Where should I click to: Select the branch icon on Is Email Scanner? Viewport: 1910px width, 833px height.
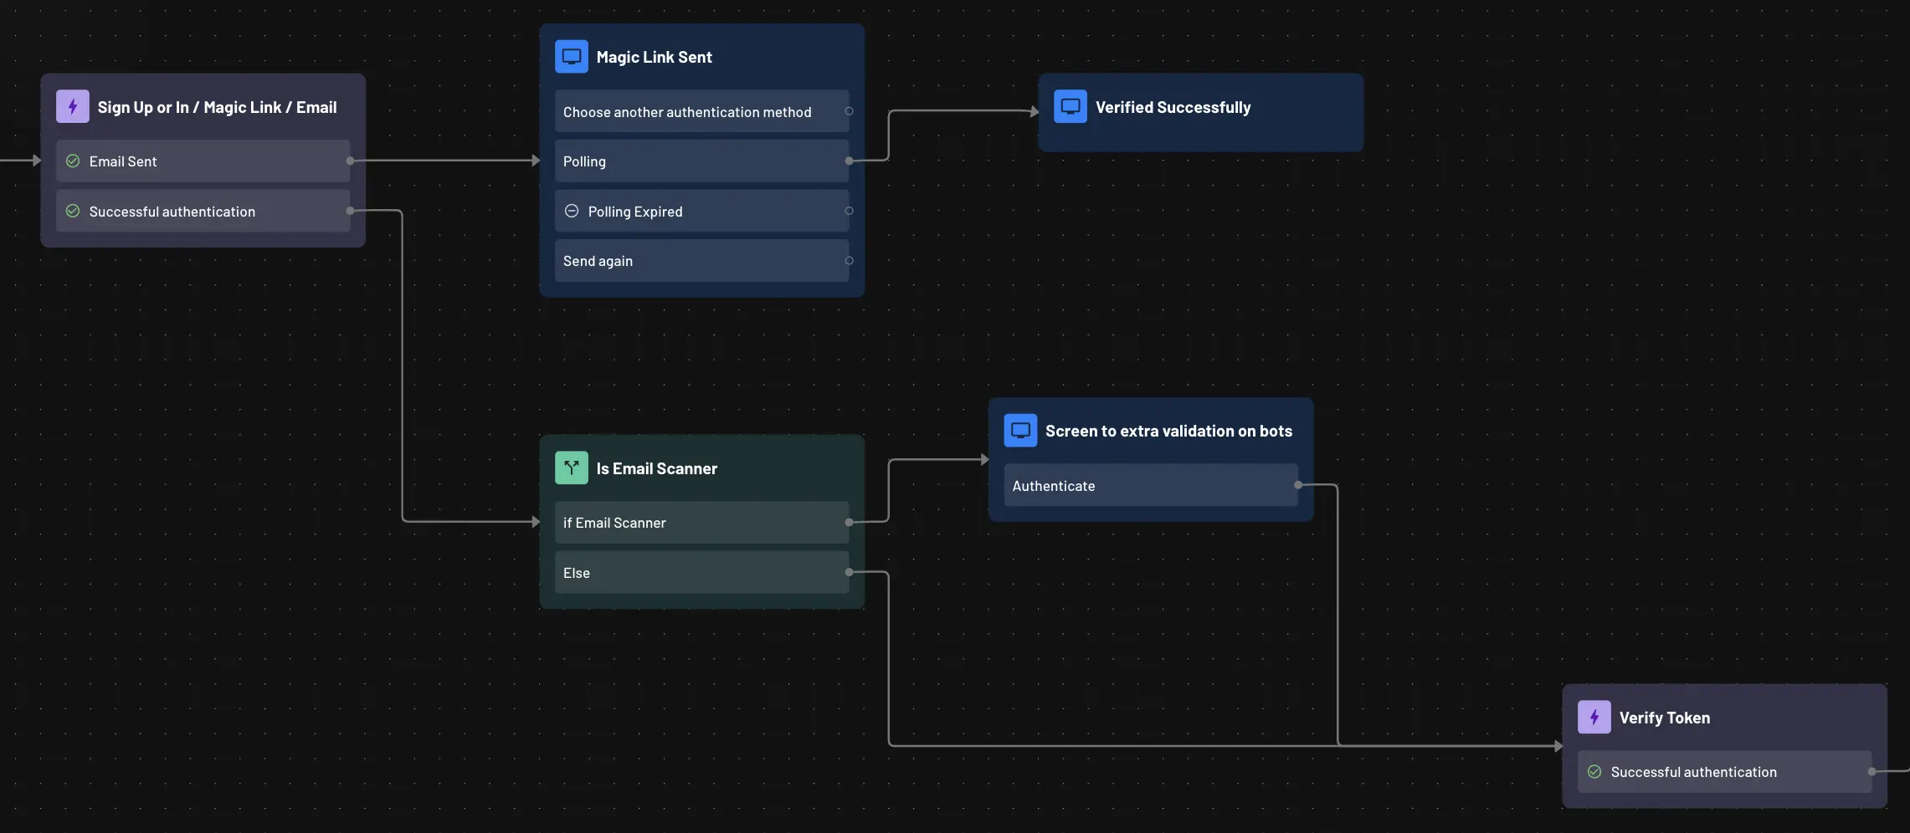click(x=571, y=468)
